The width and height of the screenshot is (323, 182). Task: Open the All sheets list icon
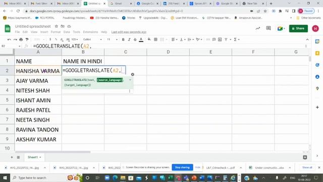pos(18,157)
